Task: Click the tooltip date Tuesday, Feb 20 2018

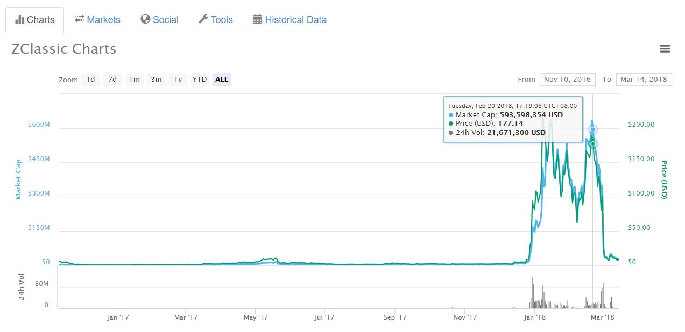Action: (512, 106)
